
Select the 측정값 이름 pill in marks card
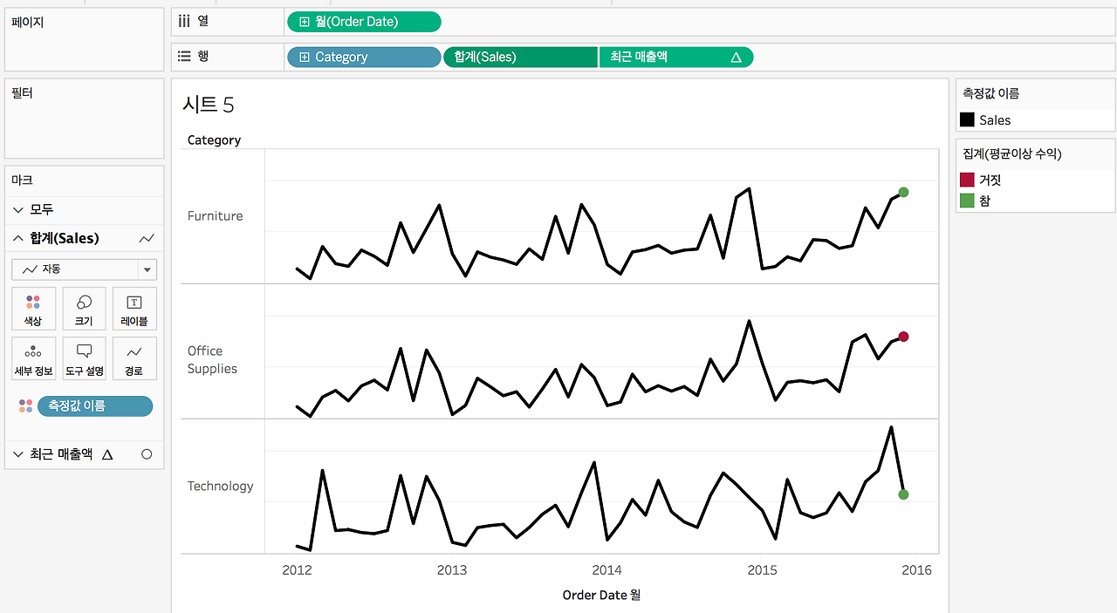coord(95,405)
